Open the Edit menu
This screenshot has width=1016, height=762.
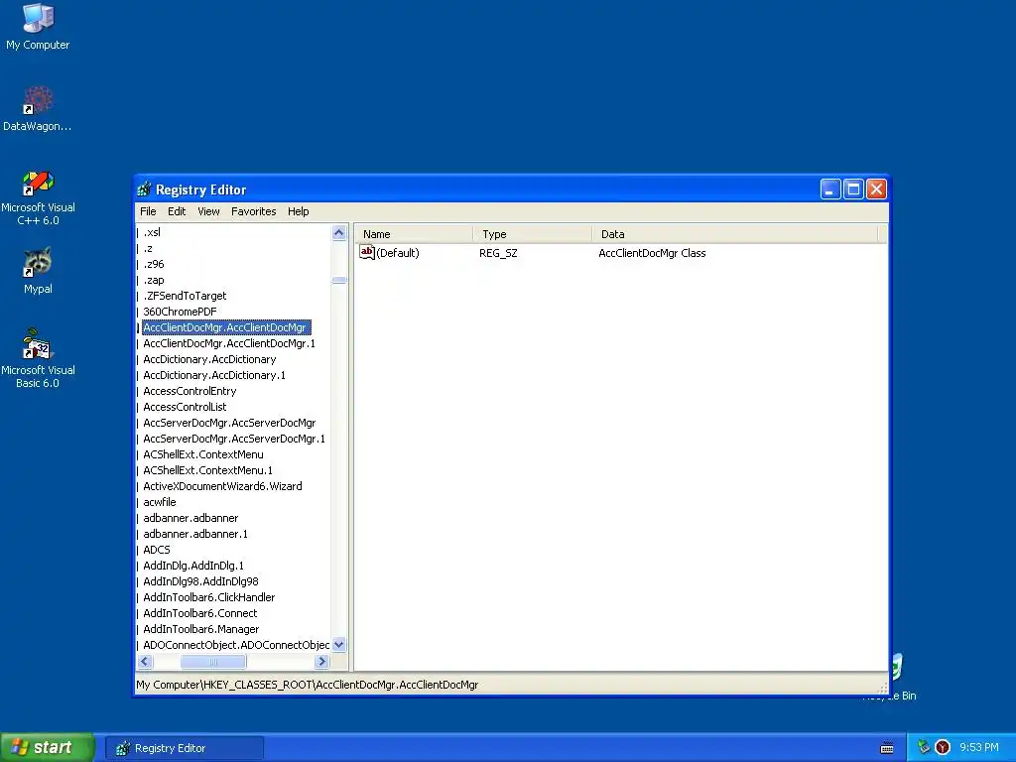[x=177, y=211]
